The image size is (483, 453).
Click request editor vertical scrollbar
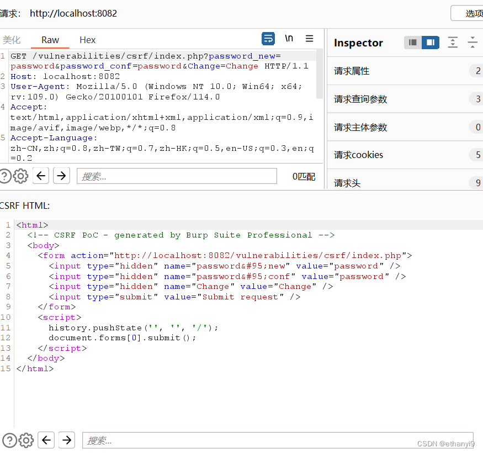coord(320,75)
